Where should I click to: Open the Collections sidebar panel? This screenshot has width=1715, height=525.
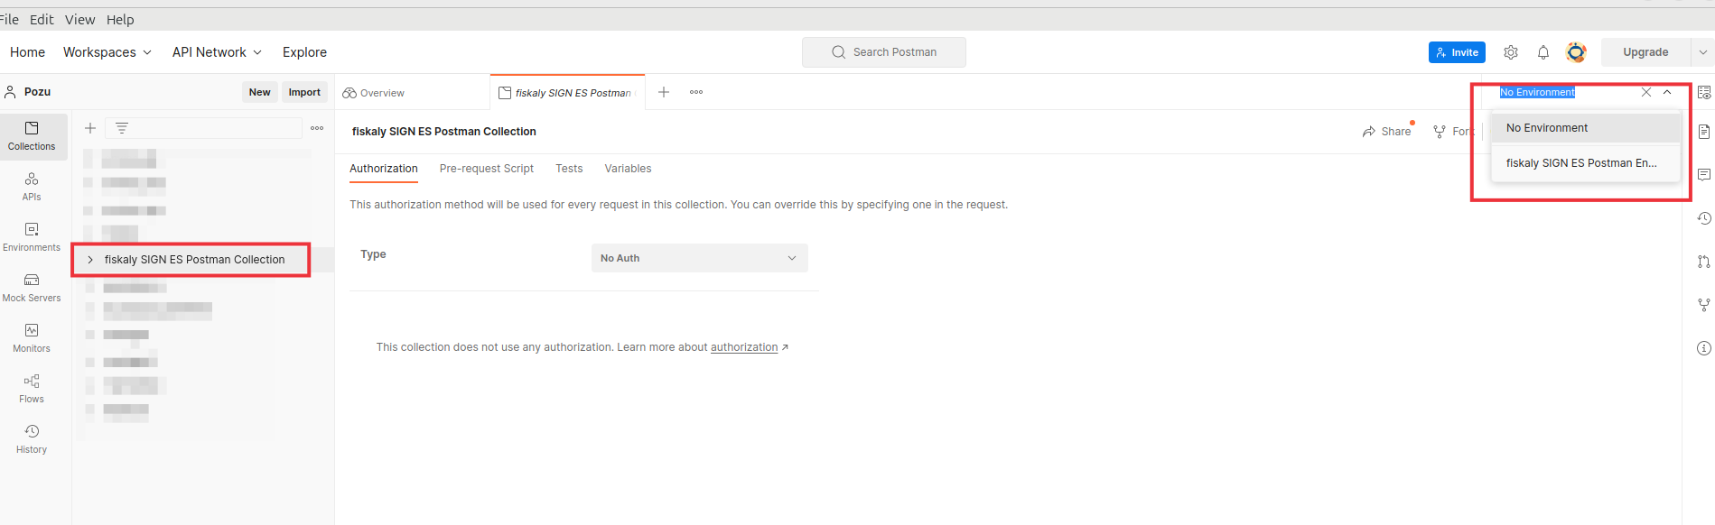coord(32,135)
